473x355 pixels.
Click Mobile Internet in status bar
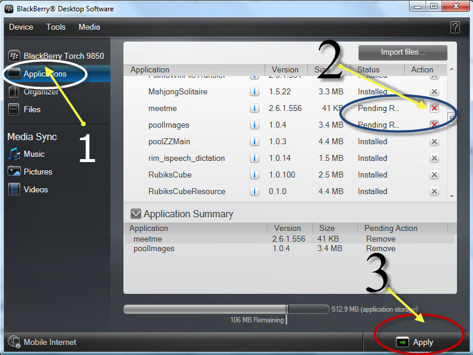coord(50,342)
